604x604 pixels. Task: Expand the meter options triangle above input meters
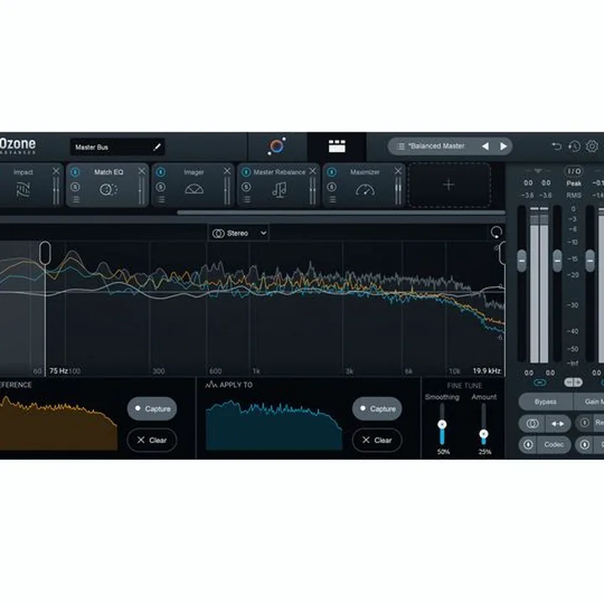[x=538, y=170]
